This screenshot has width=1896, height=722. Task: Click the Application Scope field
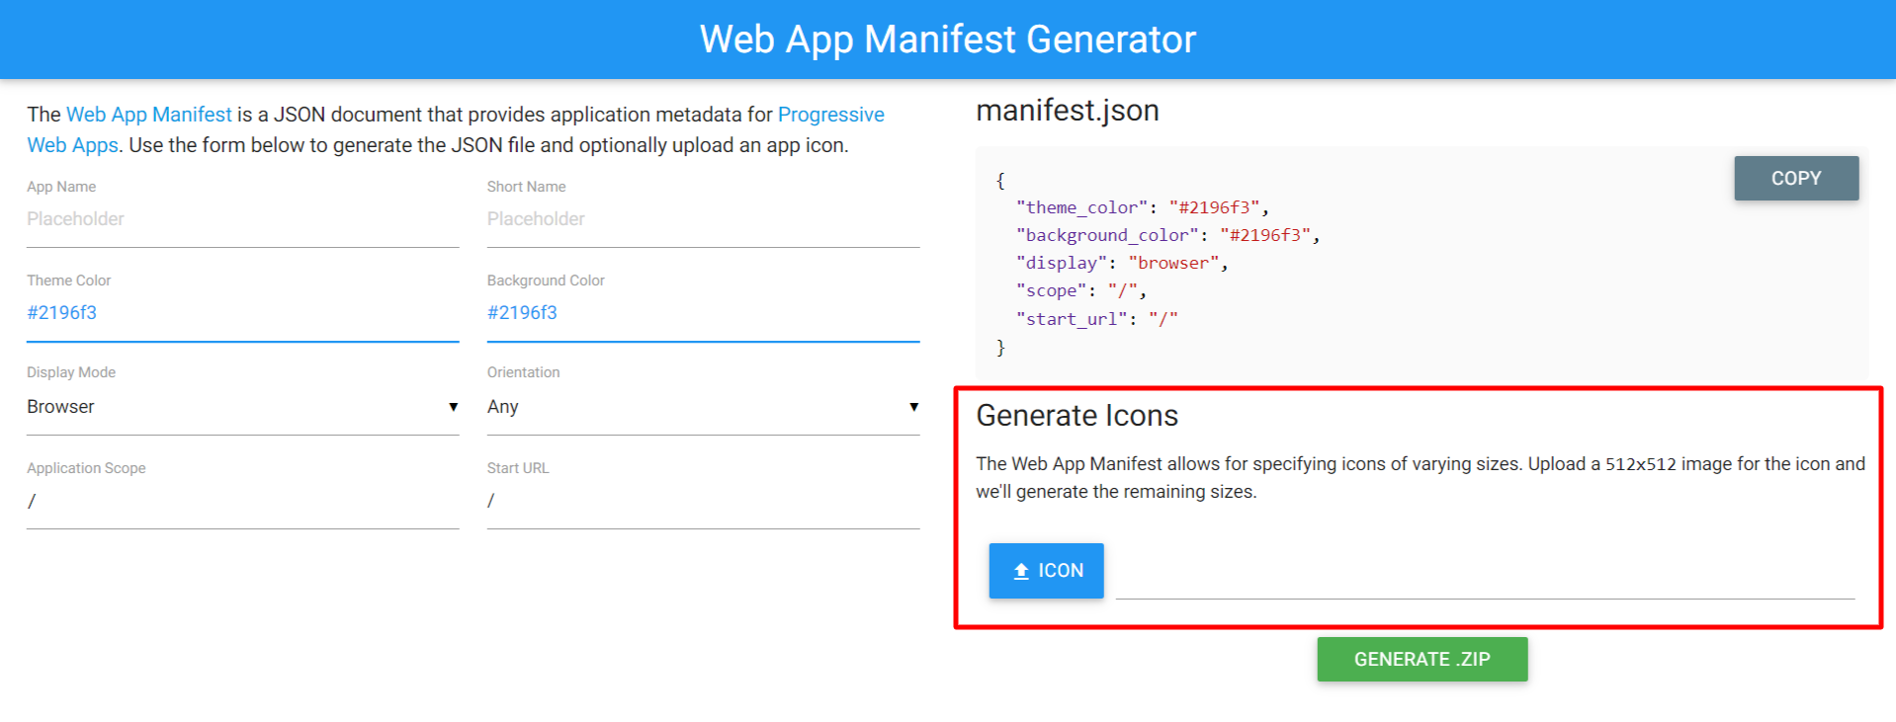242,500
